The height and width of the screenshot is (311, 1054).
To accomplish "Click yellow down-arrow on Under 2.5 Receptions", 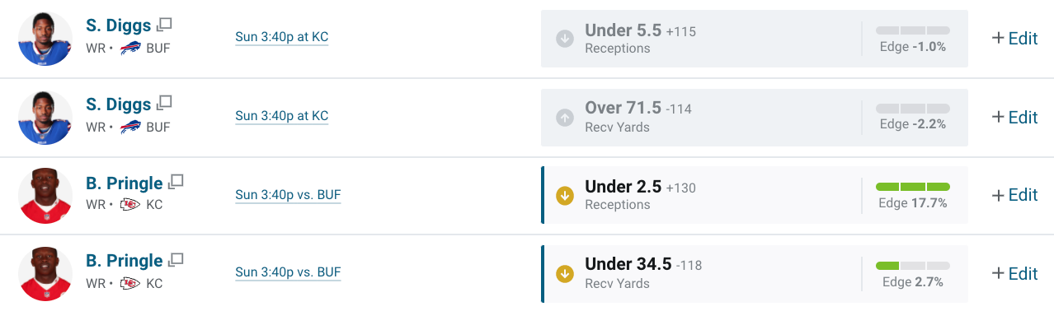I will [565, 195].
